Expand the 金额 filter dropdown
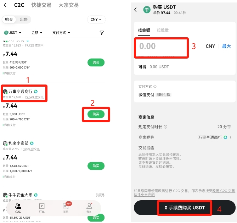237x223 pixels. [37, 33]
